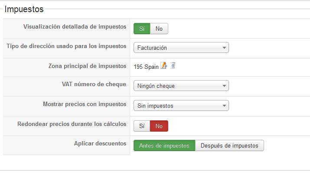Edit the main tax zone Spain
The image size is (310, 174).
click(163, 66)
